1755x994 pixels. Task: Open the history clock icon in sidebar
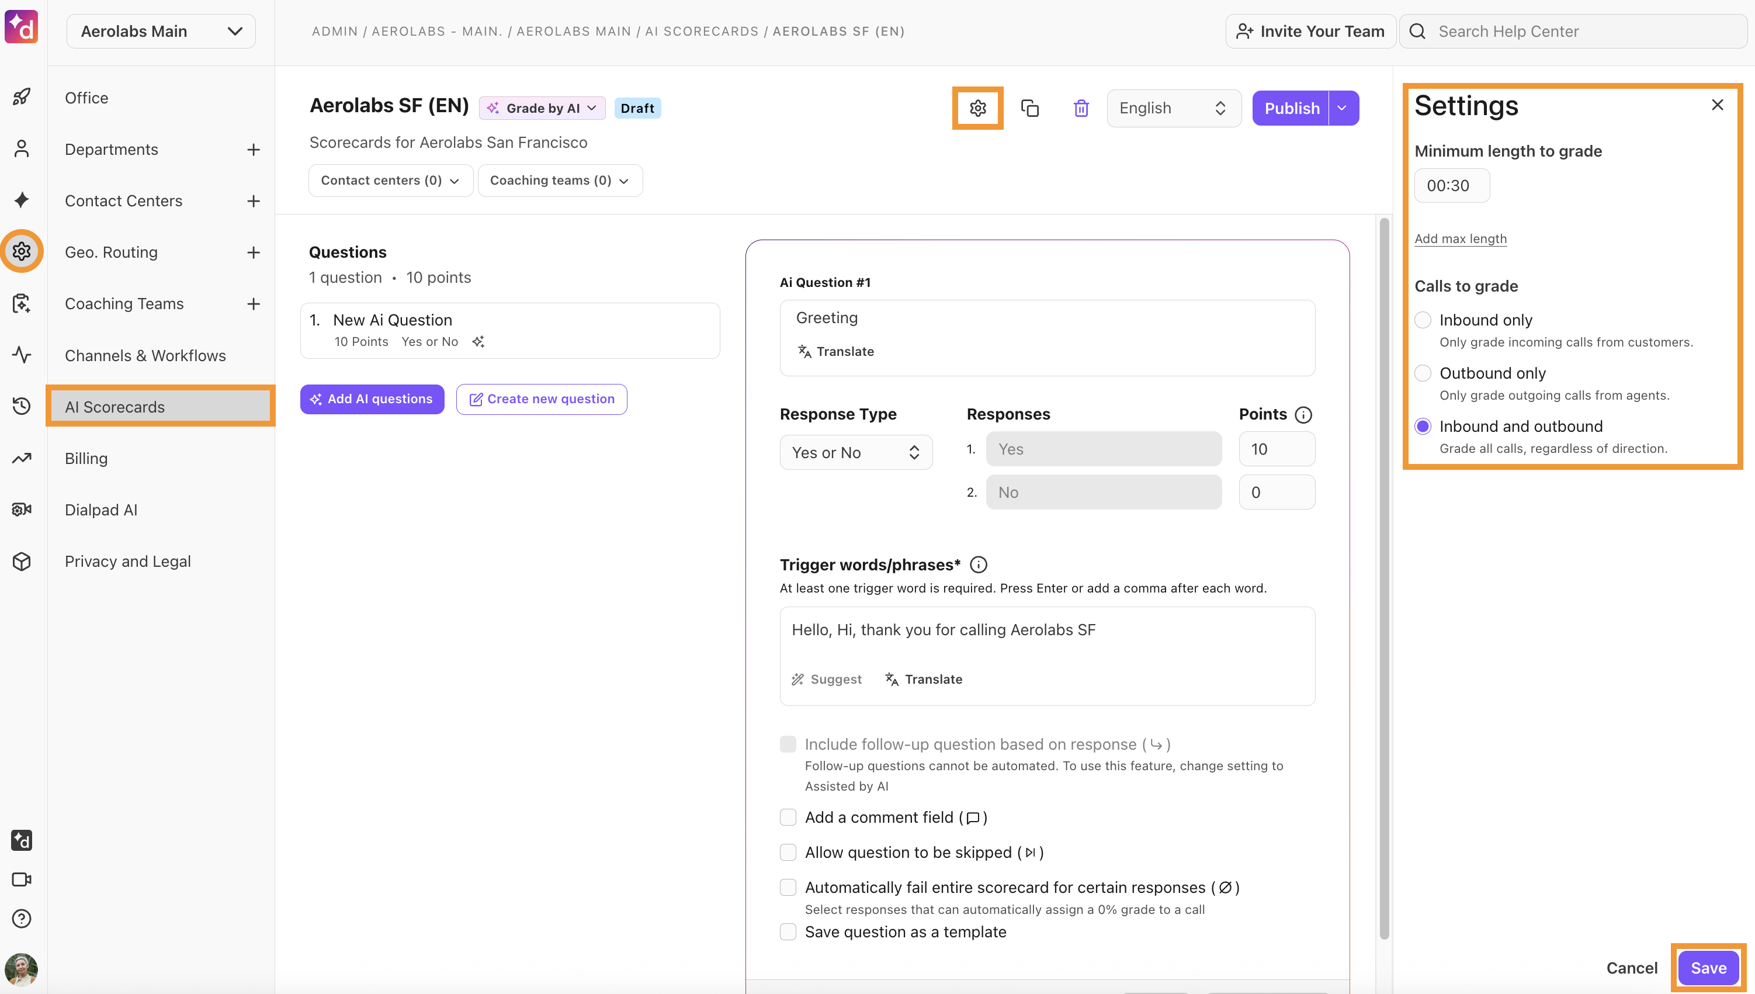[22, 406]
